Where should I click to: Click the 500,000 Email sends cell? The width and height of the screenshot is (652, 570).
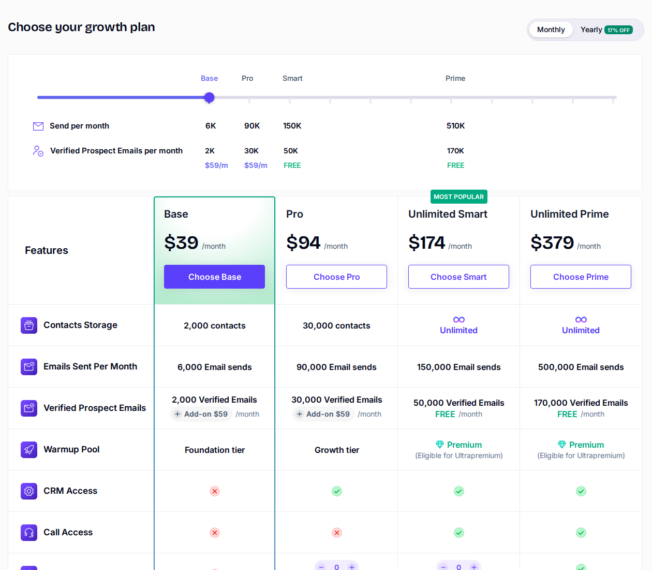pos(581,367)
